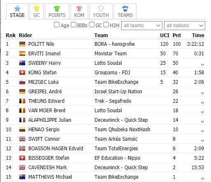Tick the BIBs checkbox
Image resolution: width=211 pixels, height=182 pixels.
73,25
